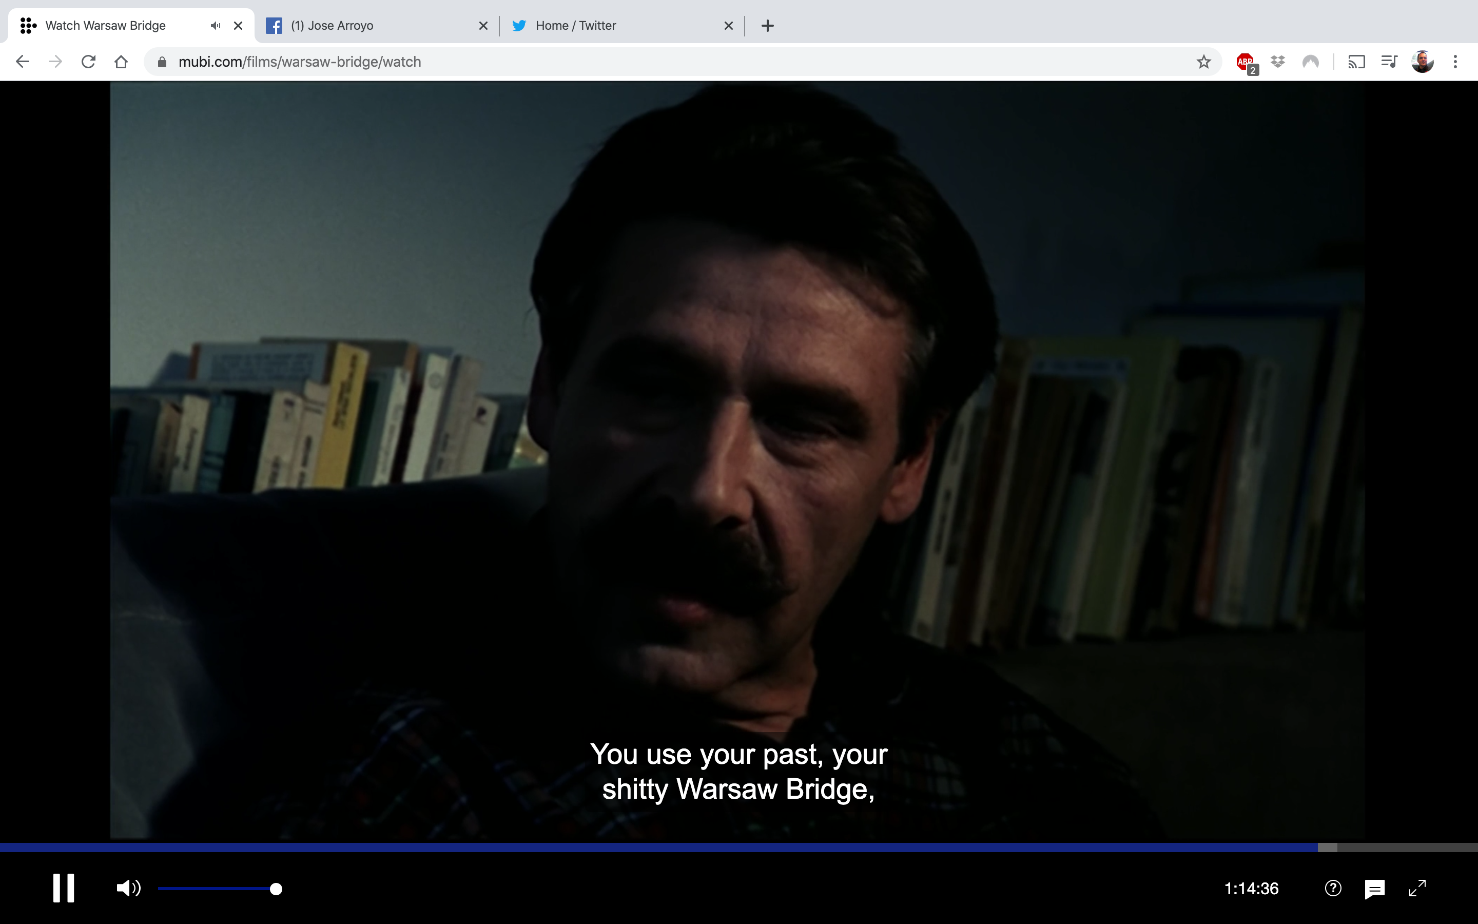
Task: Open the media controls toolbar button
Action: (1389, 62)
